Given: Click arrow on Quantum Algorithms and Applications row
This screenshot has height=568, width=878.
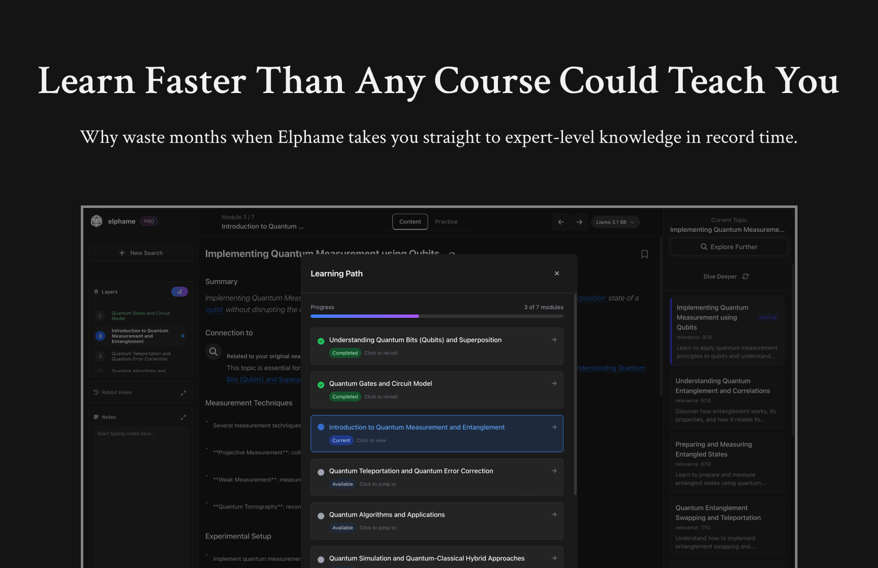Looking at the screenshot, I should click(554, 515).
